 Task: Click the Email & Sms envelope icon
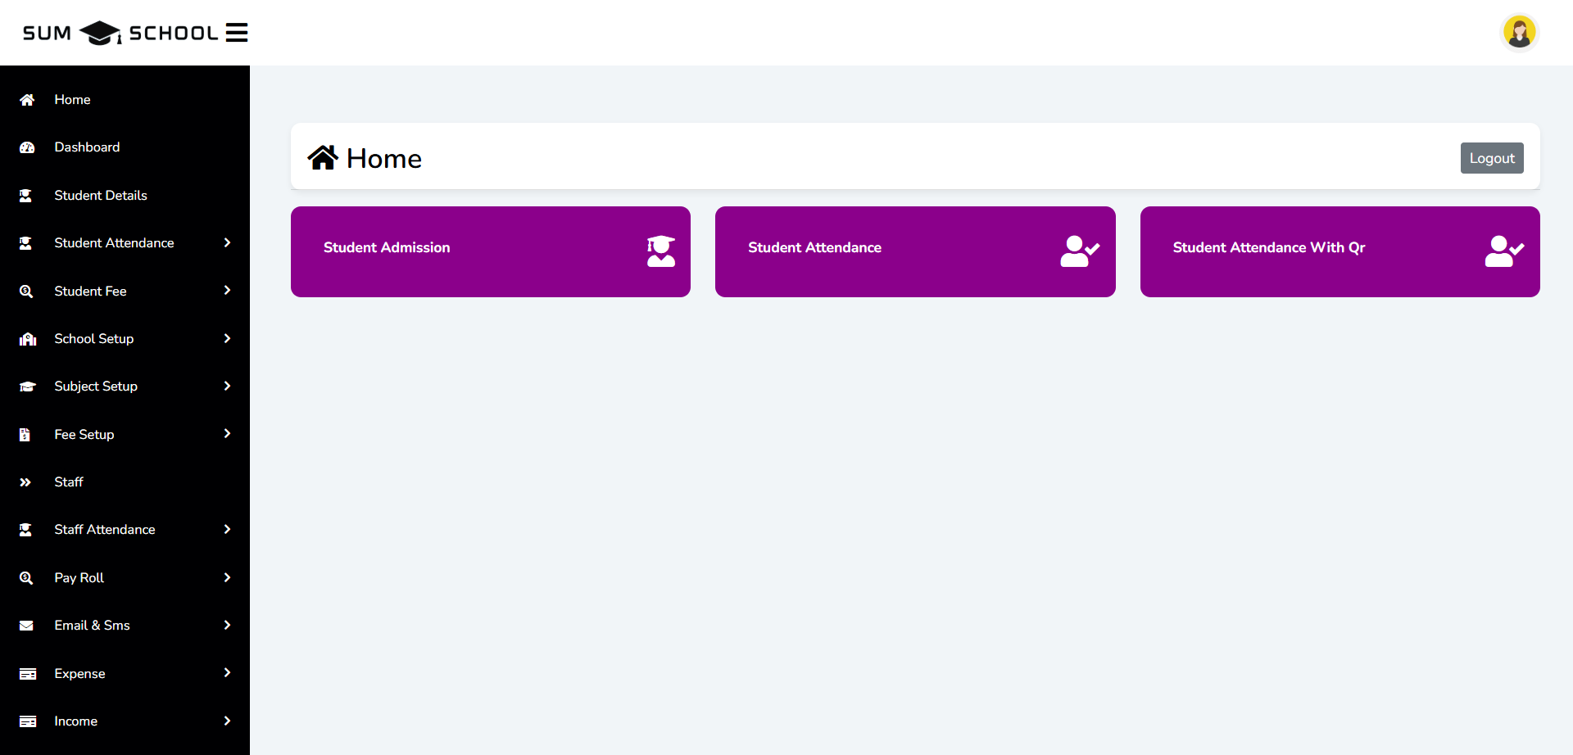[x=27, y=626]
